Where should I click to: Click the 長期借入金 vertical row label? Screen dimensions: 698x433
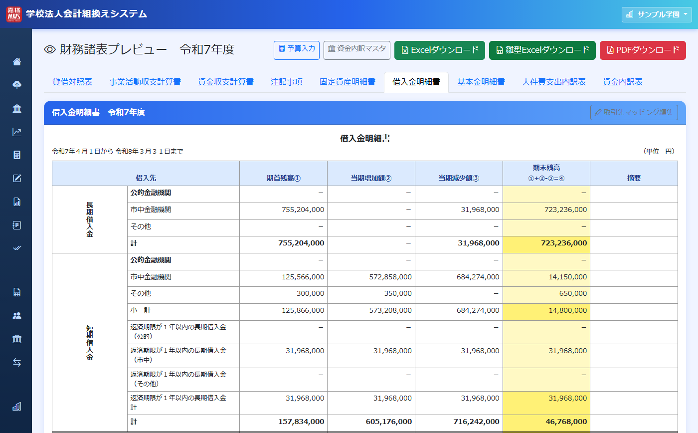pyautogui.click(x=90, y=219)
